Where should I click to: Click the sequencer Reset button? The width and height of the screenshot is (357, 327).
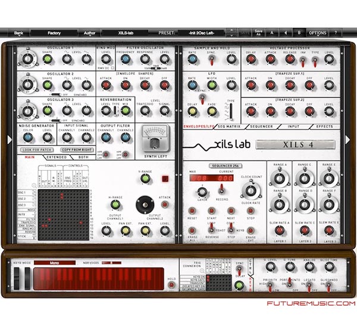[x=192, y=211]
